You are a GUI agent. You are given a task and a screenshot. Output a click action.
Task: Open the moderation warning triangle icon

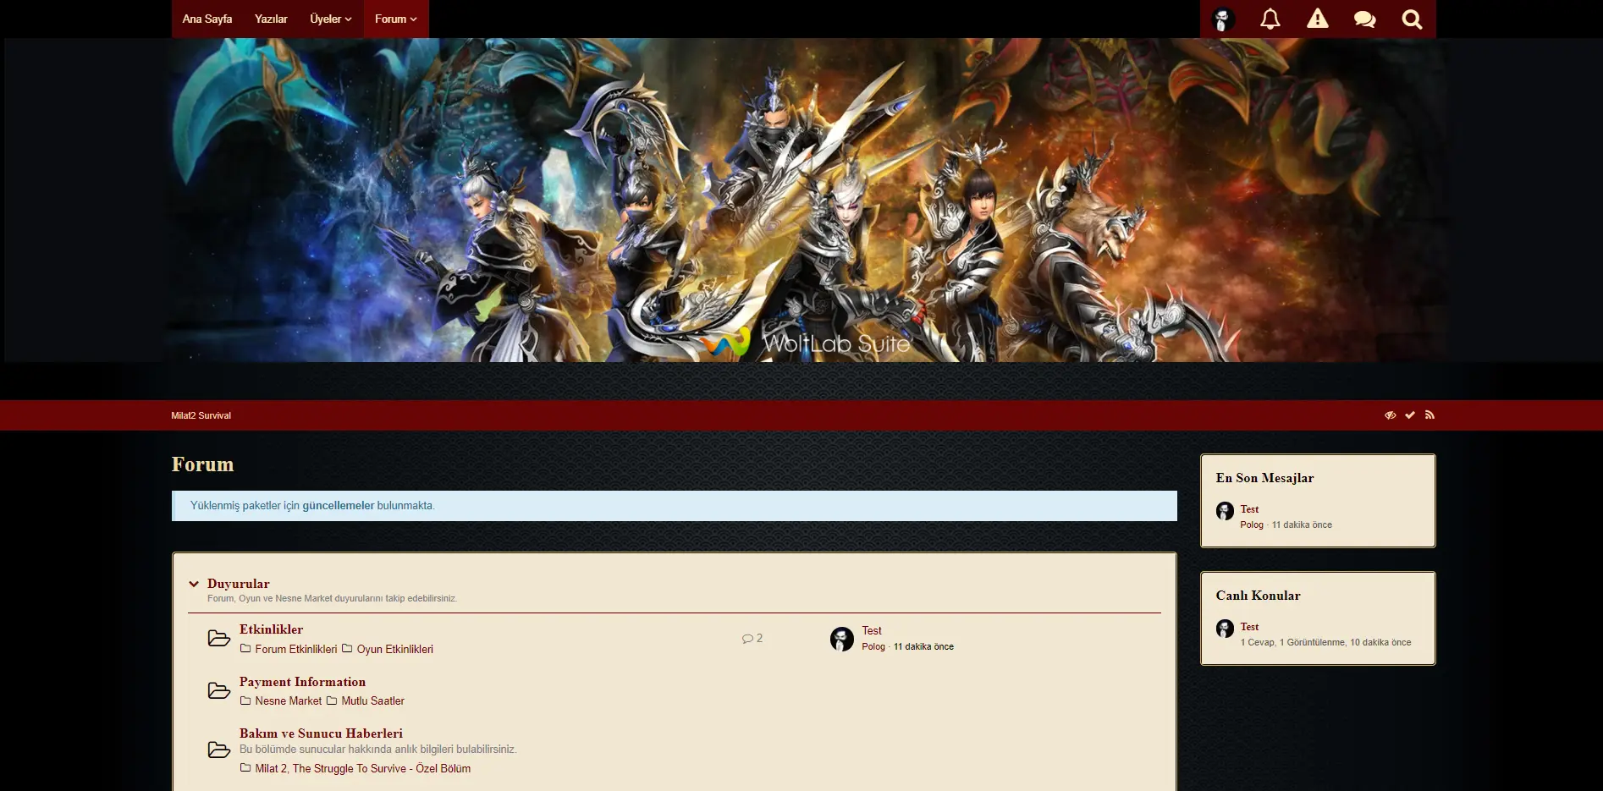(x=1318, y=19)
